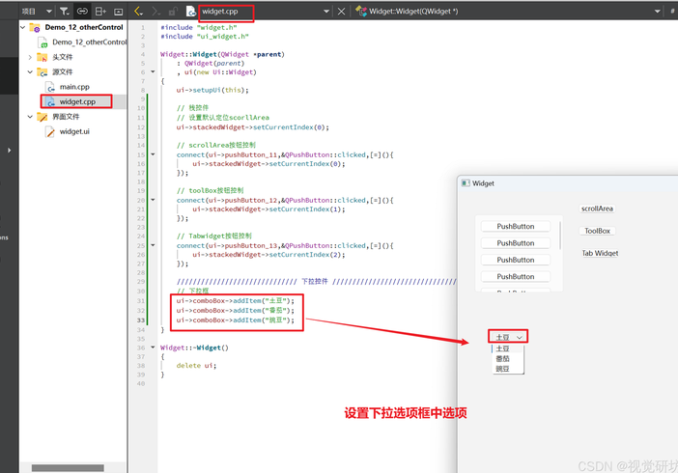Collapse the 源文件 folder
This screenshot has height=473, width=678.
click(30, 71)
